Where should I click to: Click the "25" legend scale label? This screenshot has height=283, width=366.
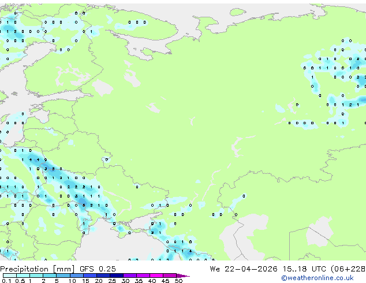[x=112, y=281]
